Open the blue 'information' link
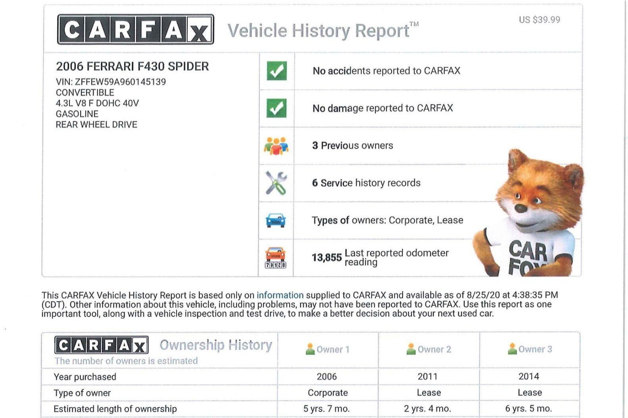Image resolution: width=628 pixels, height=418 pixels. (x=280, y=295)
